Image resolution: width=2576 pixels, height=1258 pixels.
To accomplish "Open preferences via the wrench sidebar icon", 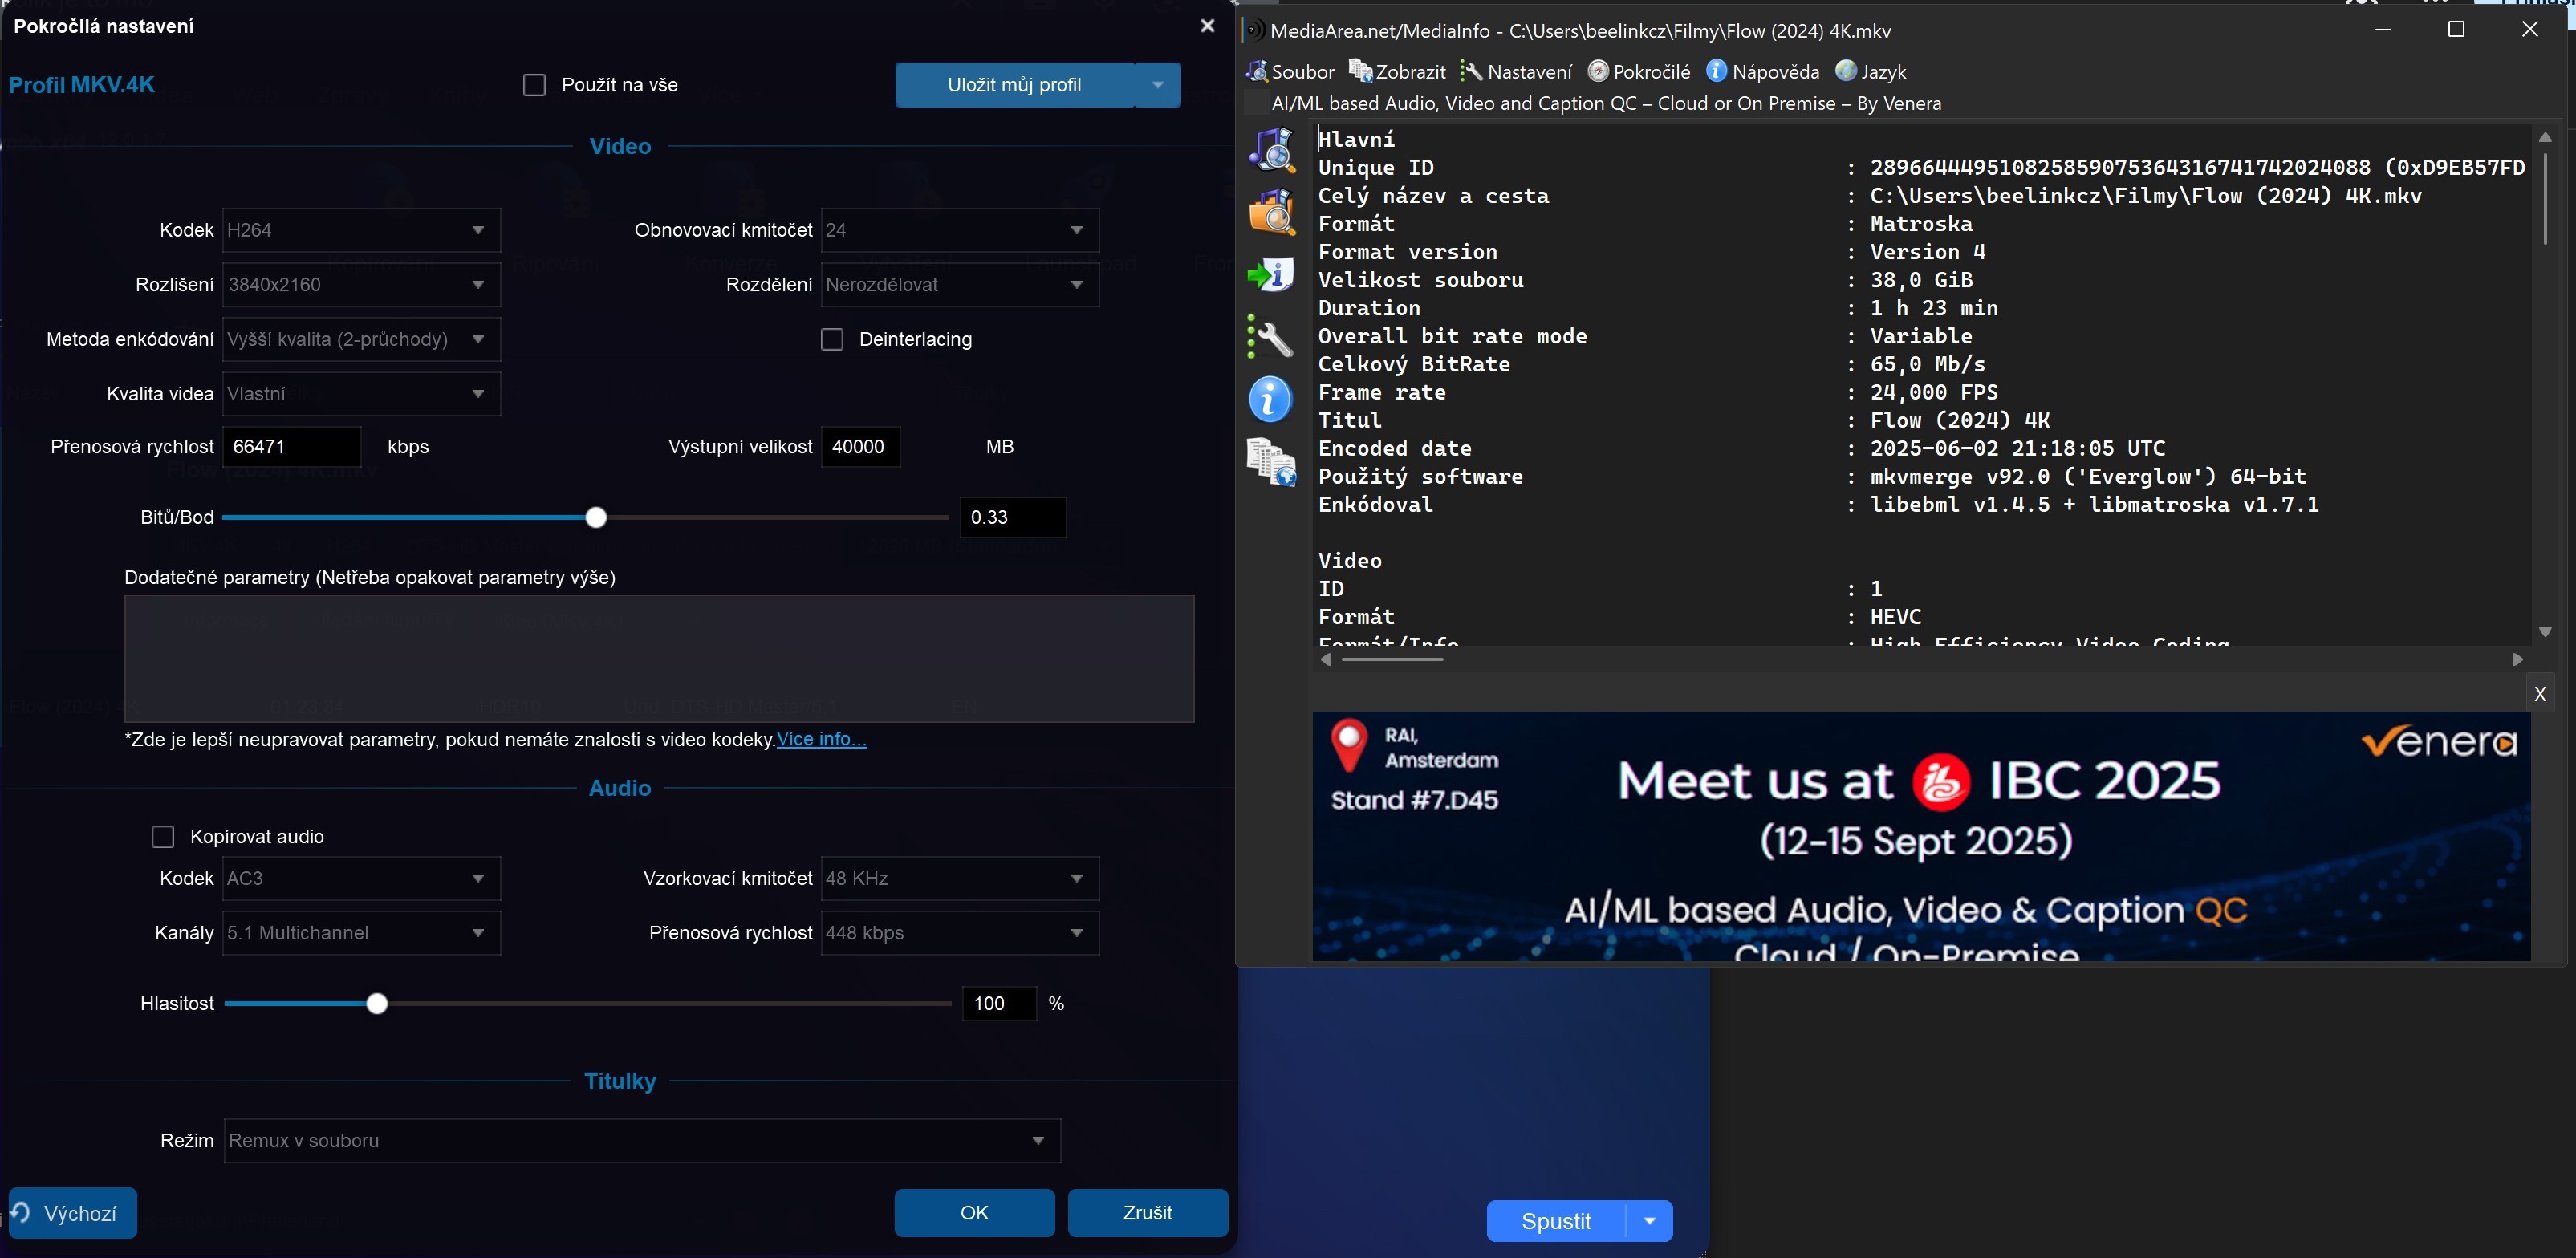I will (x=1271, y=338).
